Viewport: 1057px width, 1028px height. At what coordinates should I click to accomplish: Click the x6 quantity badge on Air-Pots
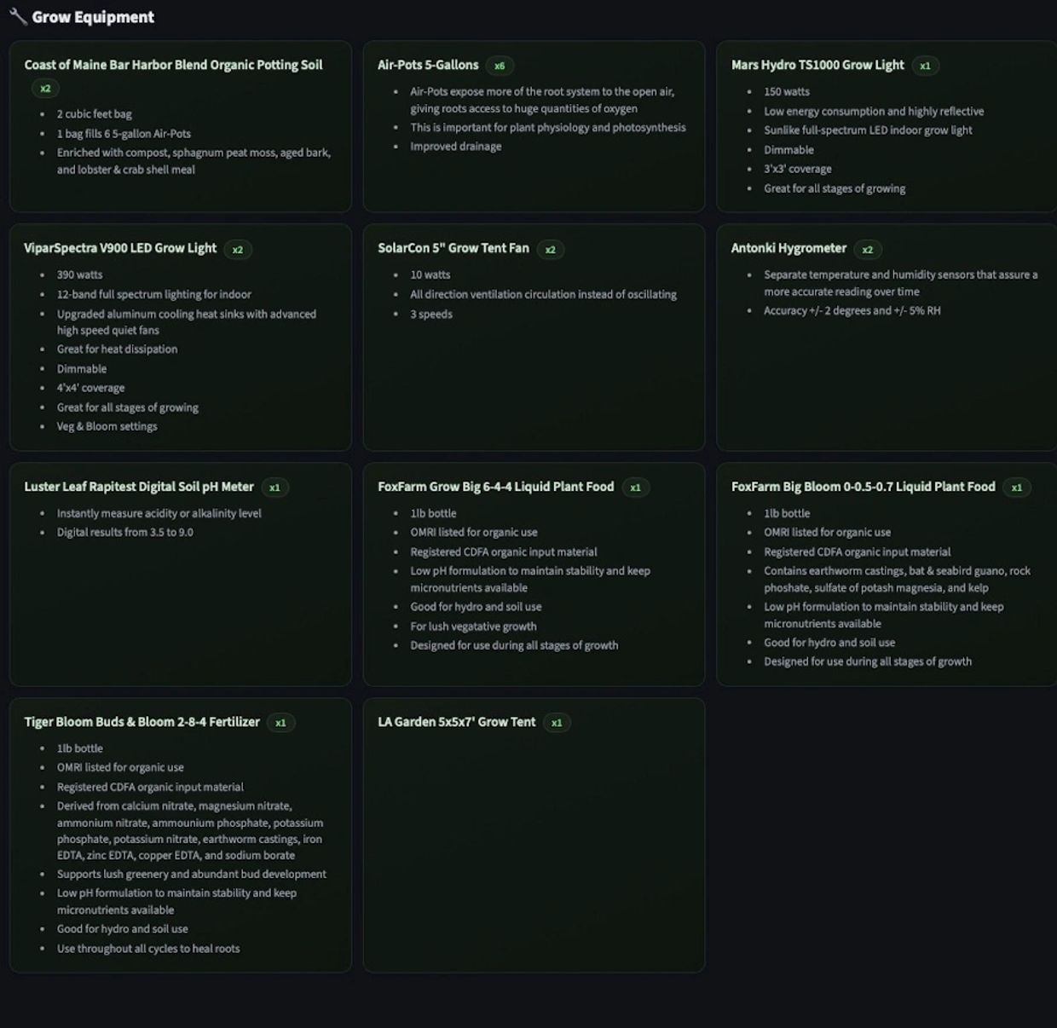(x=500, y=66)
